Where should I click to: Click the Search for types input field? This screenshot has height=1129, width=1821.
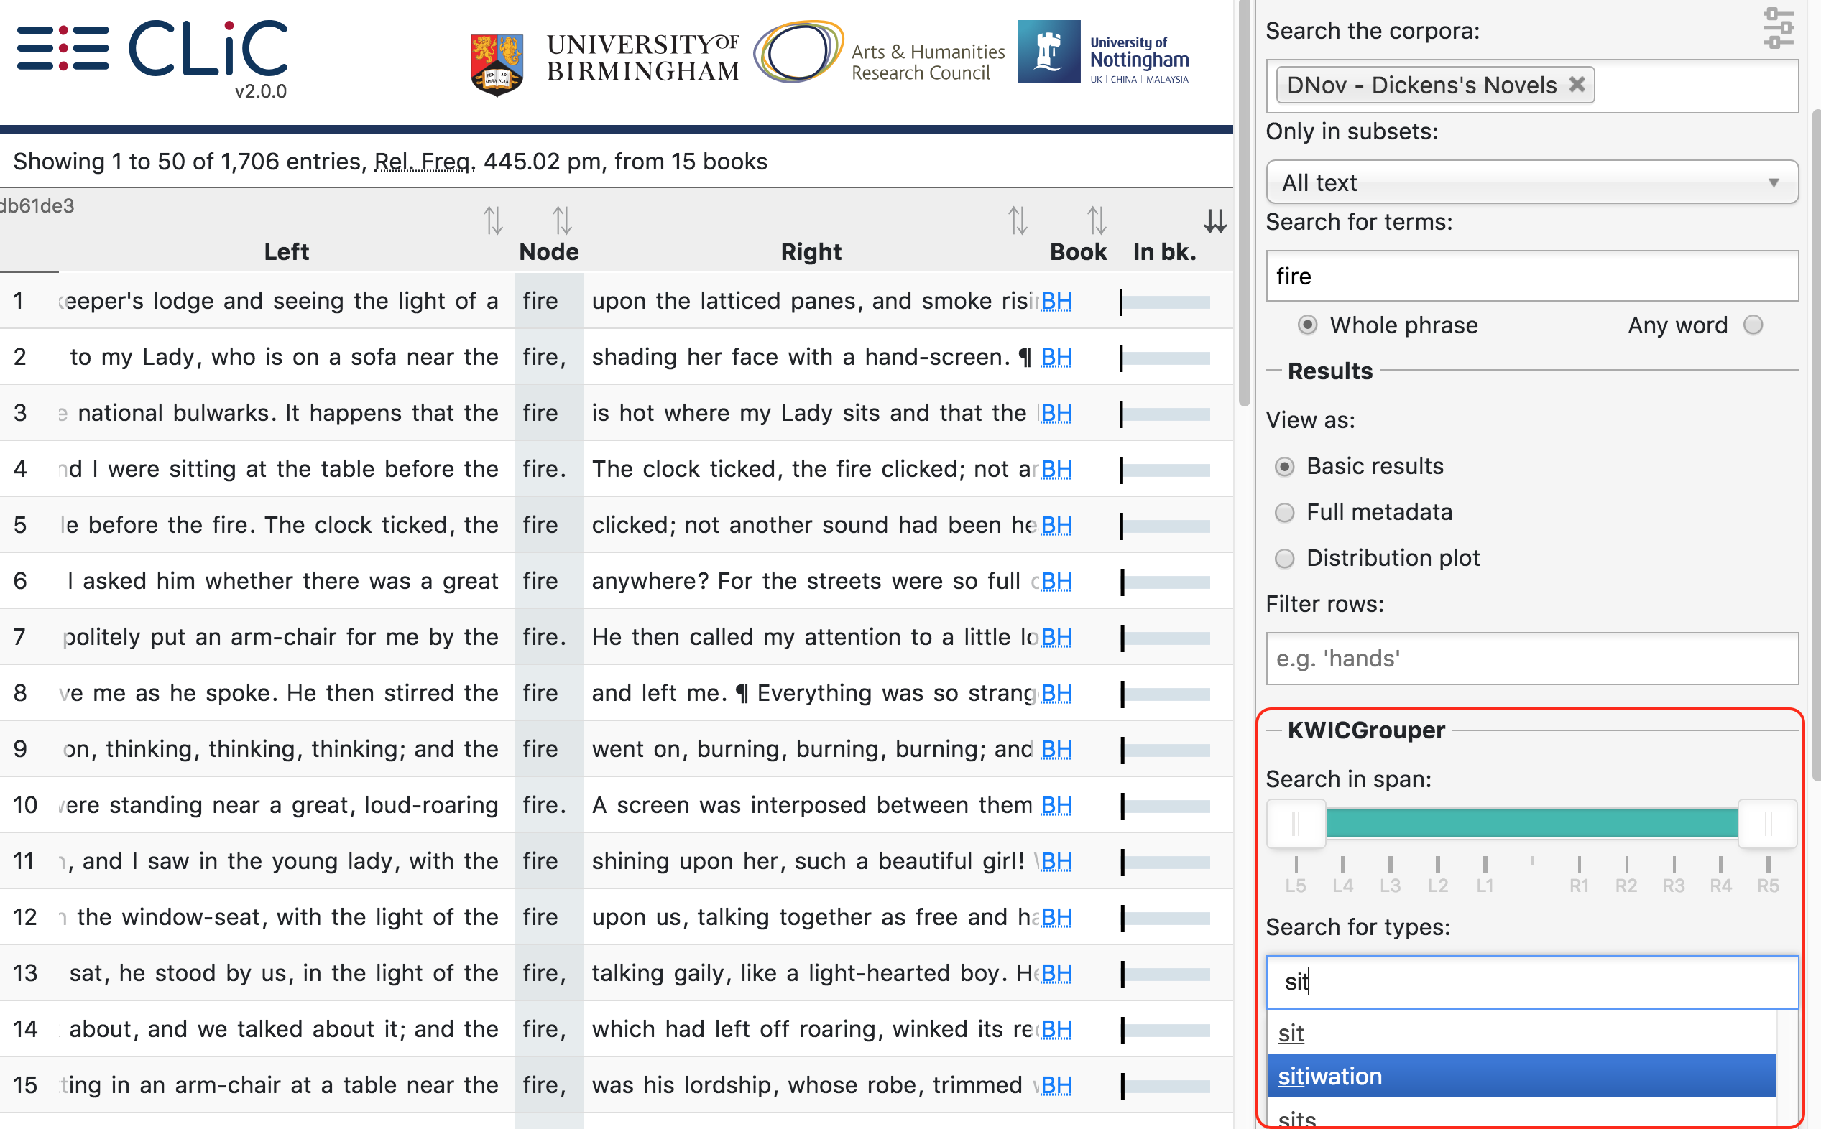pos(1532,982)
